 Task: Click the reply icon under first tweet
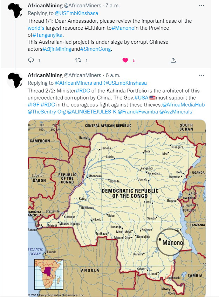point(31,60)
